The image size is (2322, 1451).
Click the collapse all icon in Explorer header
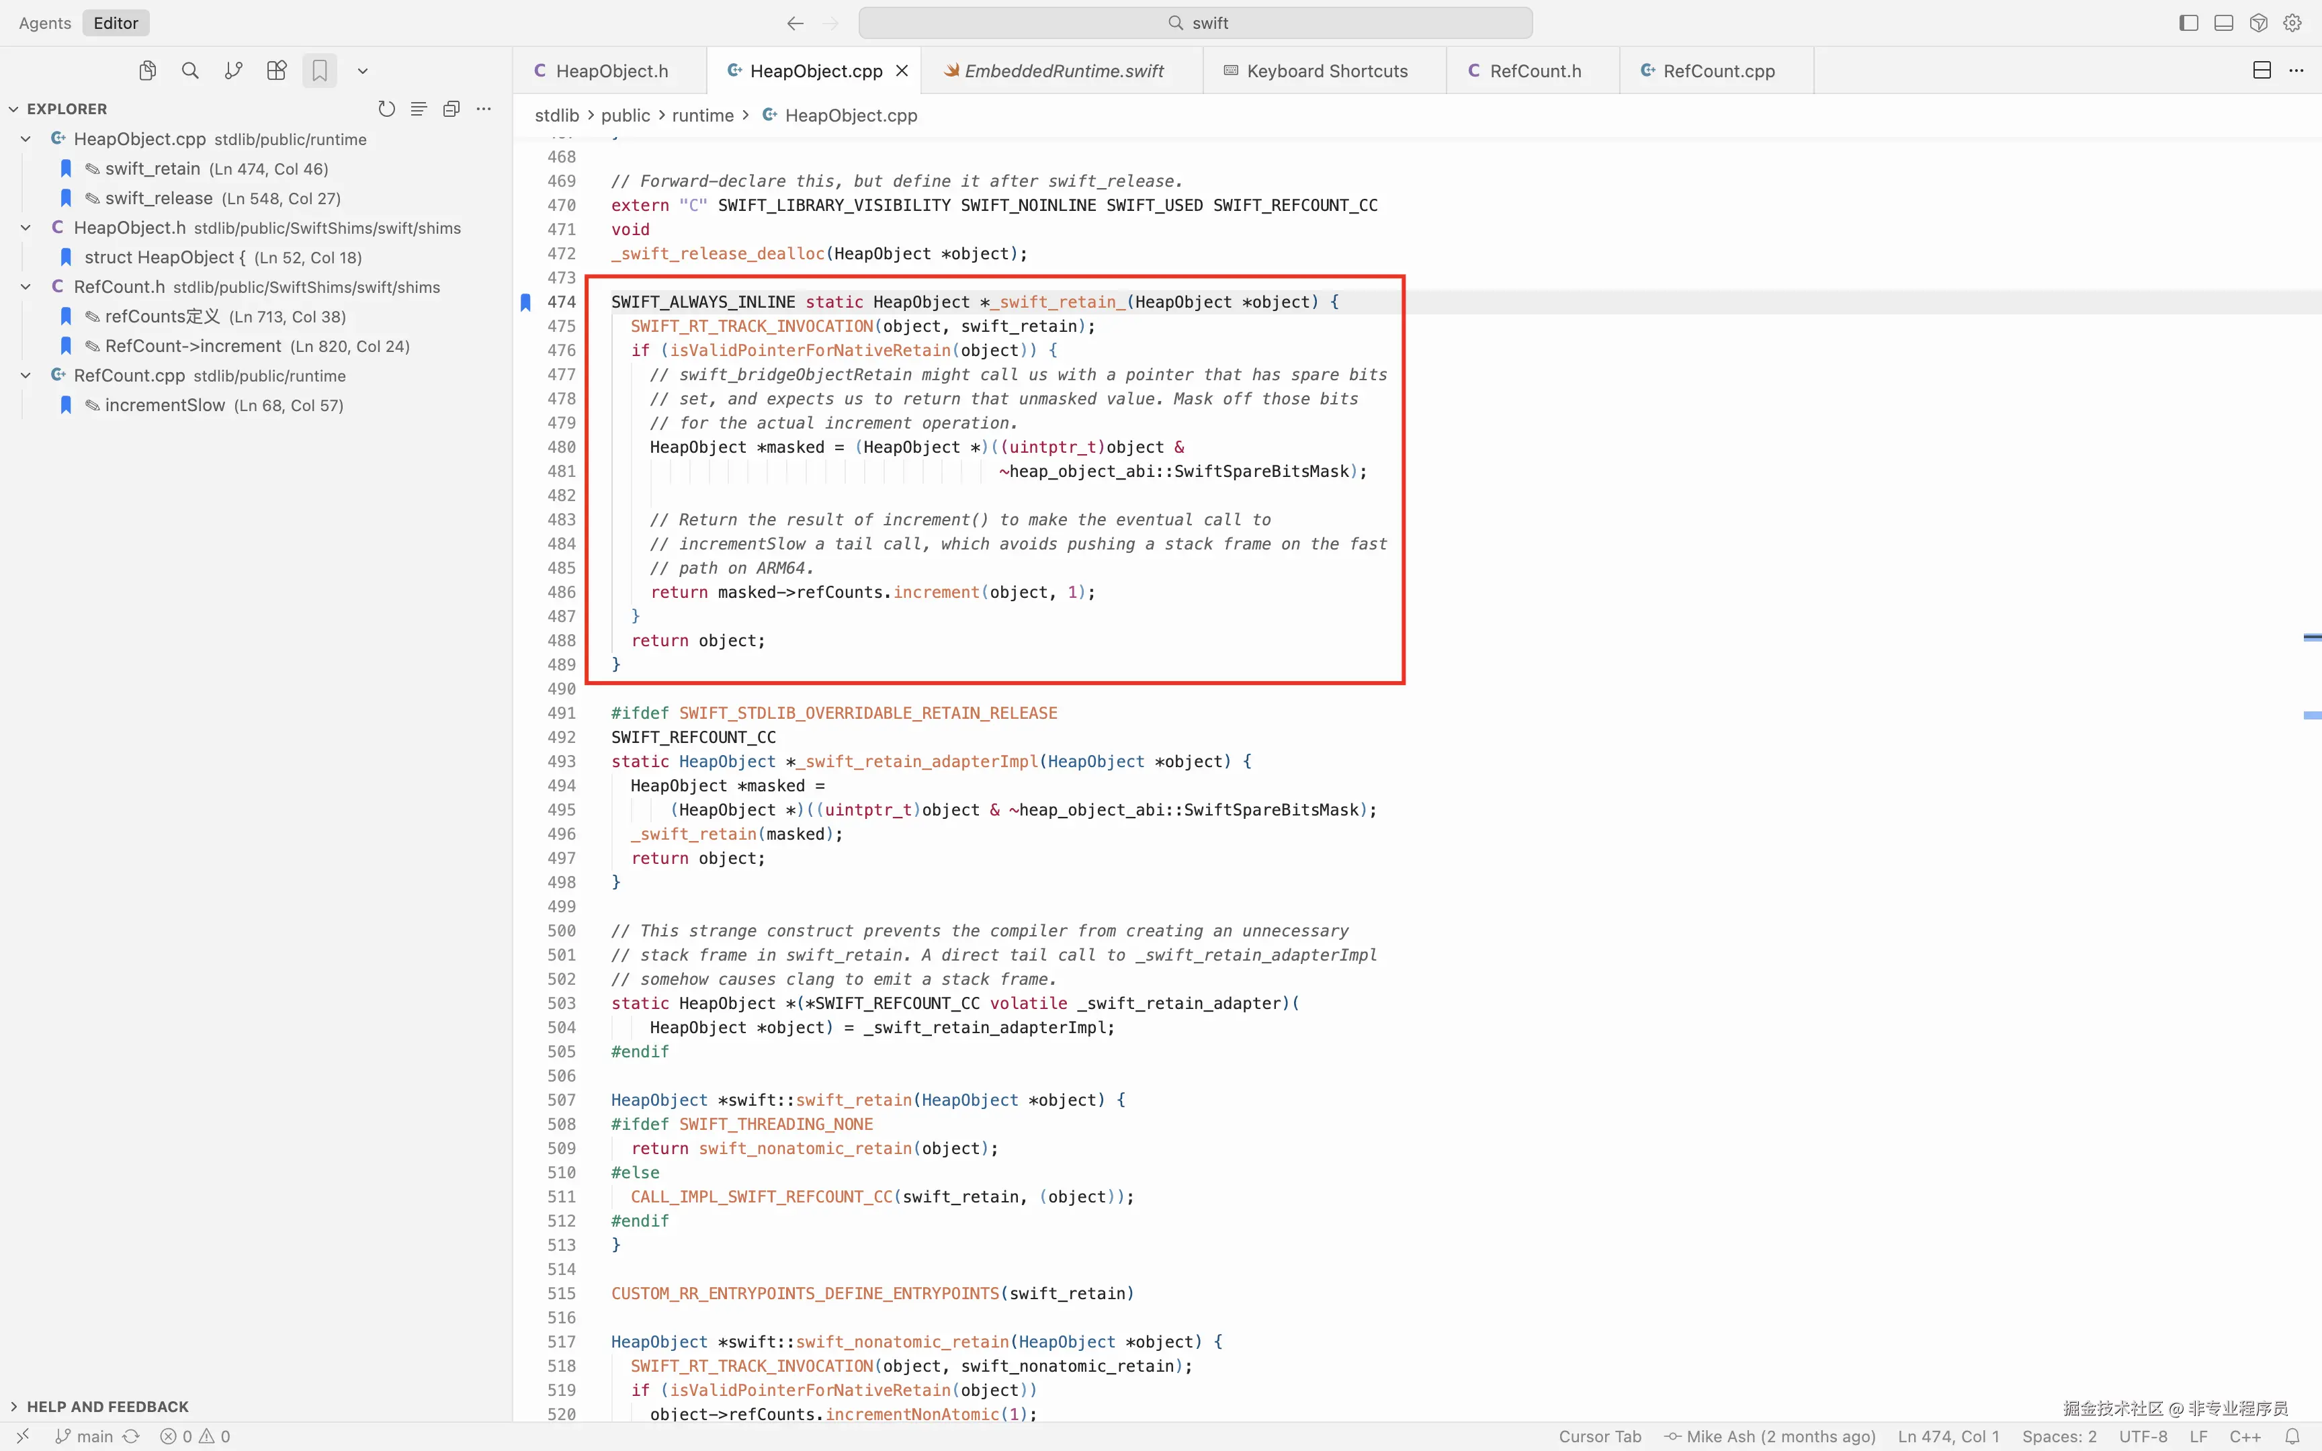(451, 109)
